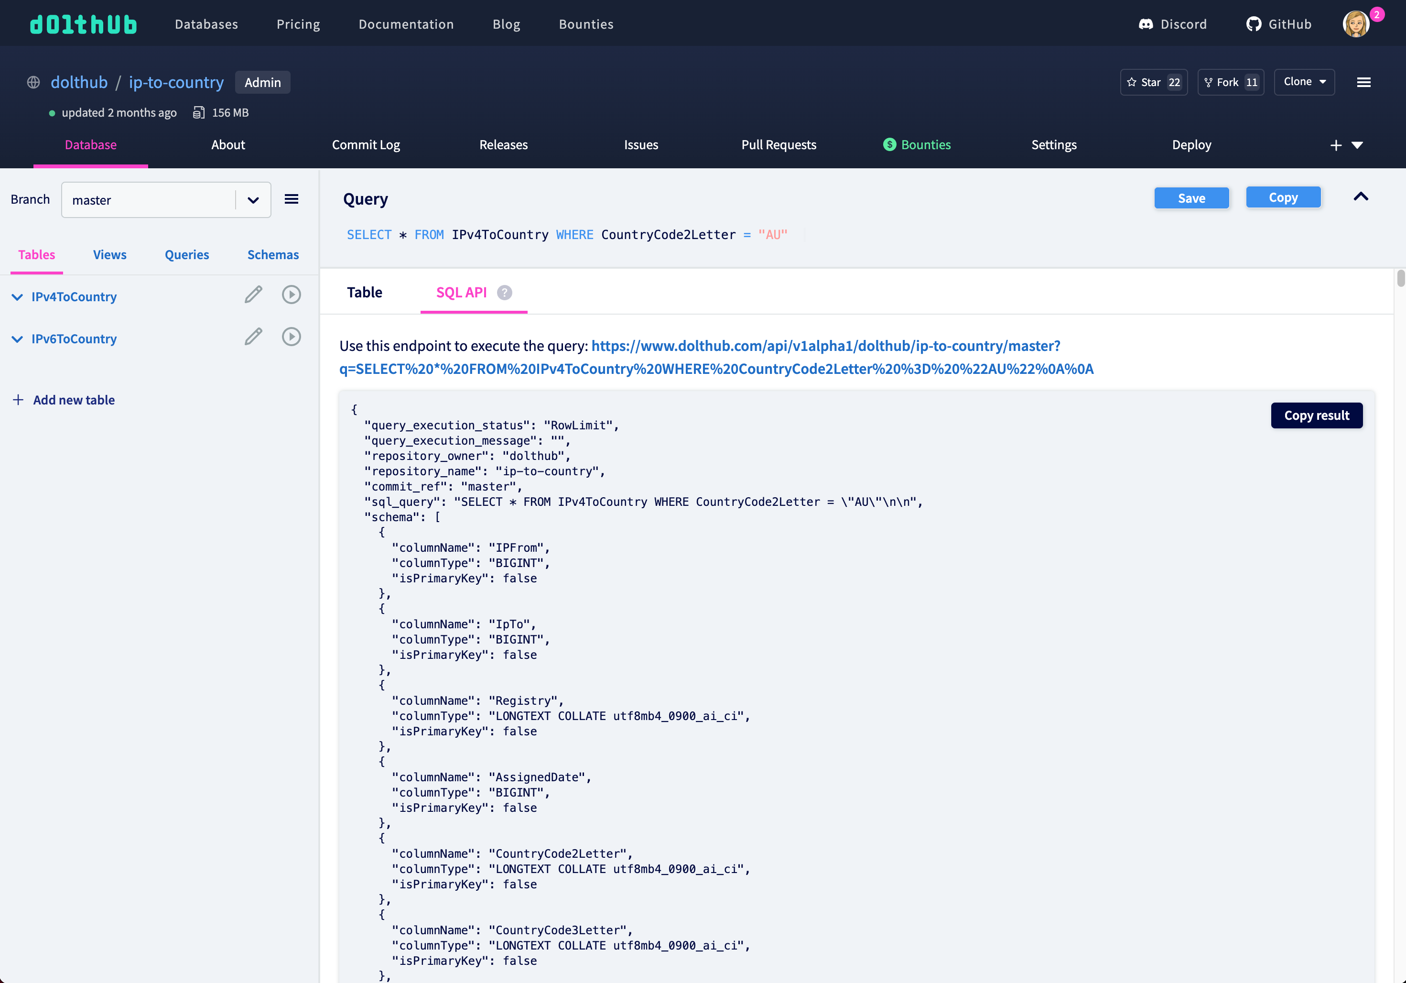Viewport: 1406px width, 983px height.
Task: Switch to the Commit Log tab
Action: pyautogui.click(x=366, y=144)
